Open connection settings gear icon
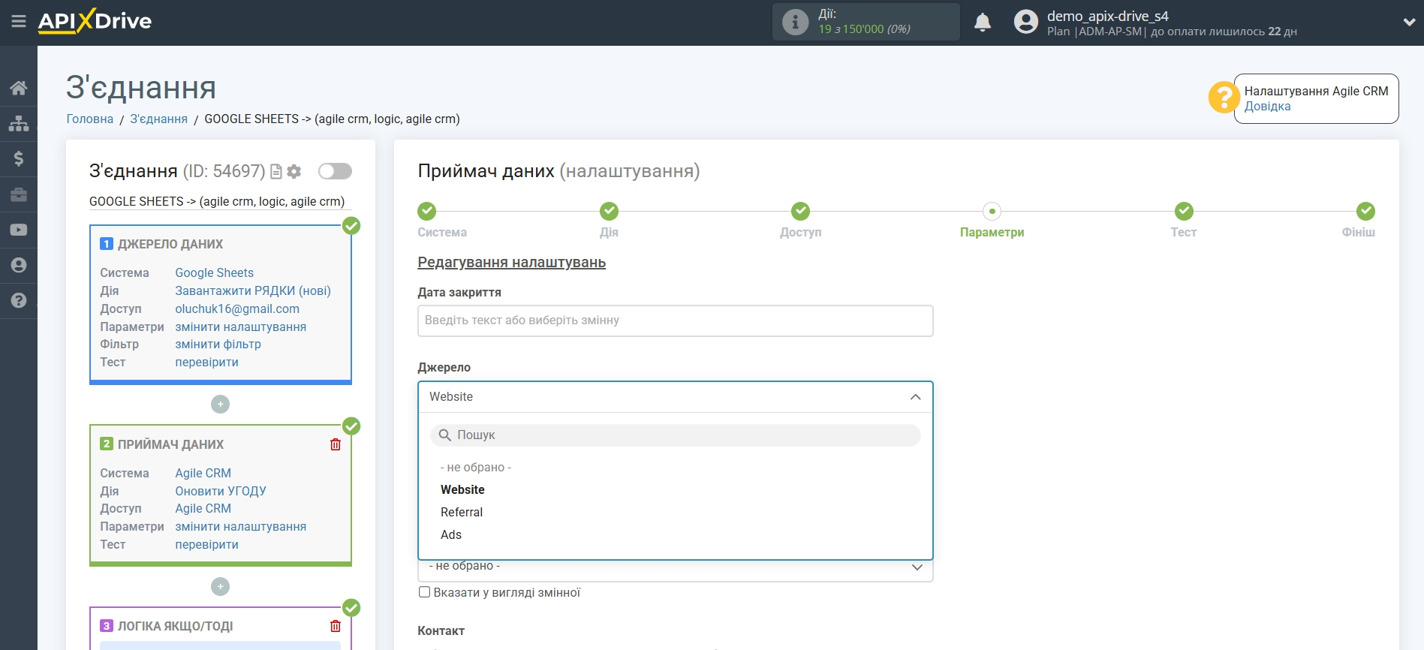This screenshot has width=1424, height=650. point(294,172)
